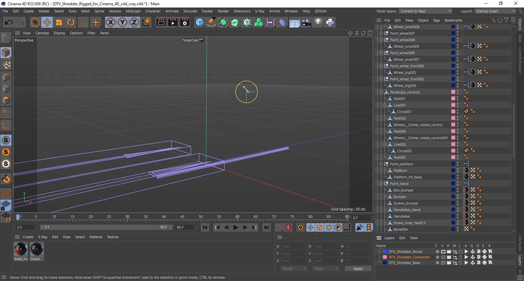Add a Cube primitive object

[199, 22]
